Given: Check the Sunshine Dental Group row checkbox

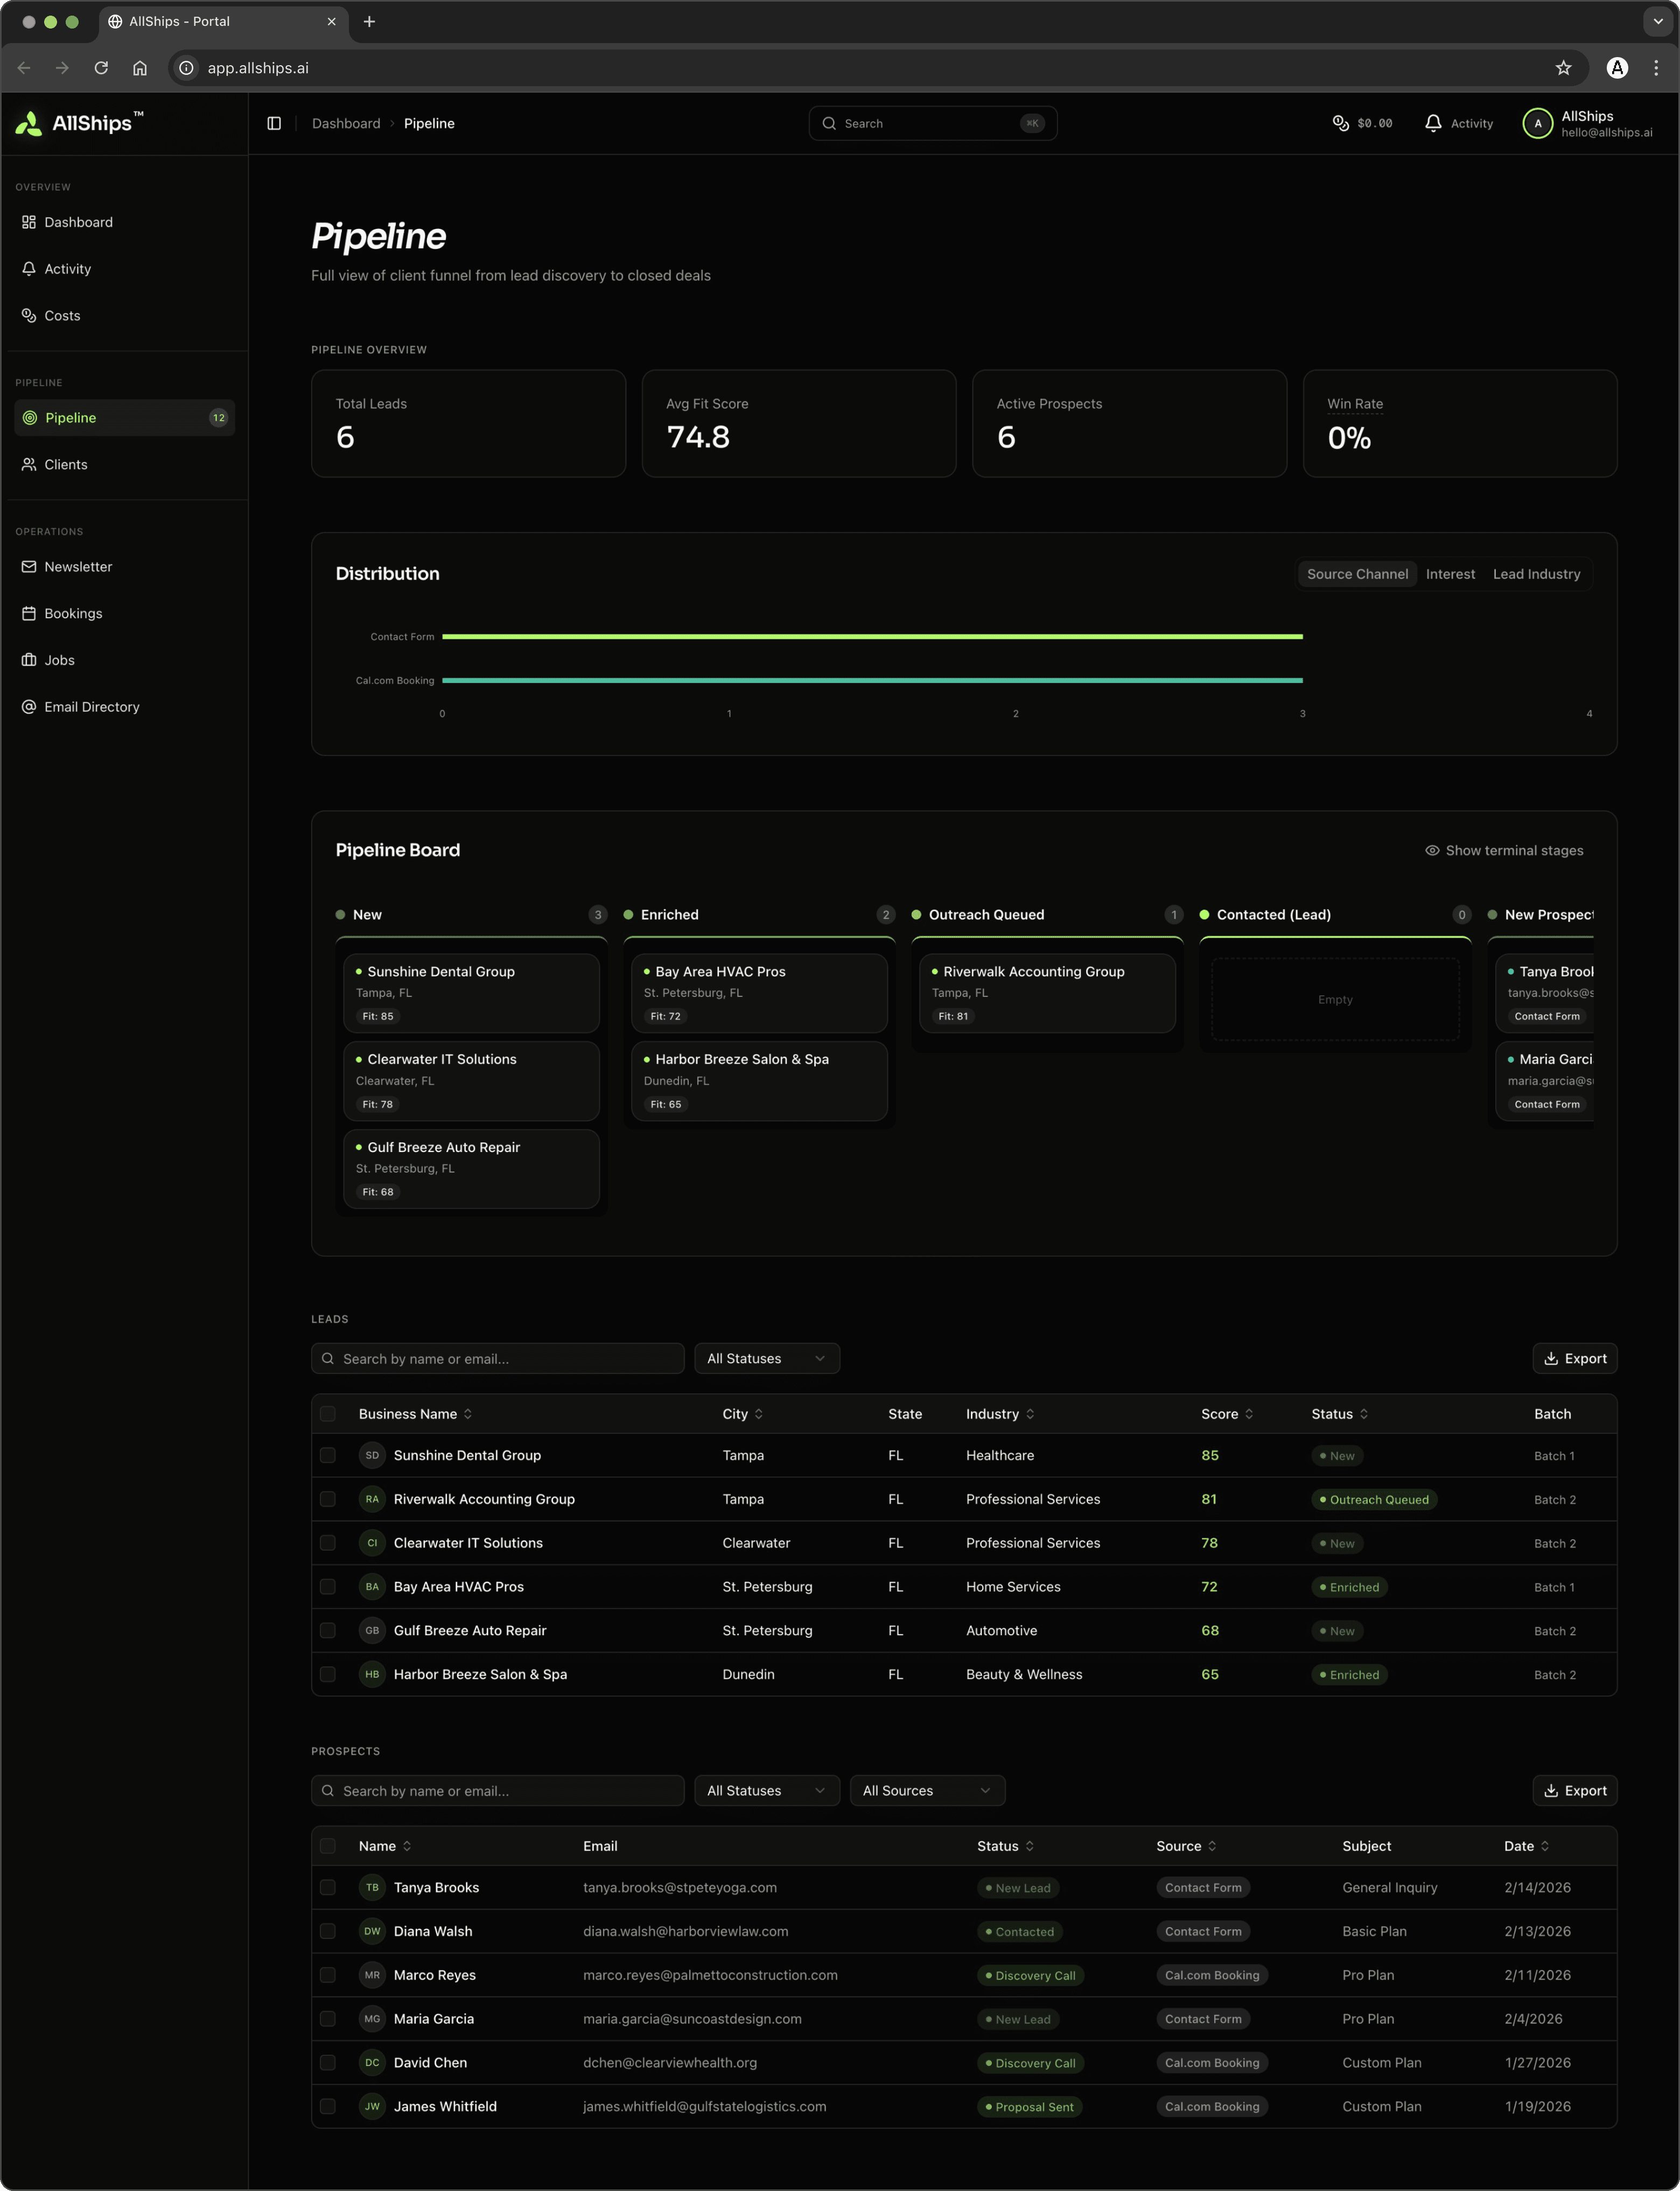Looking at the screenshot, I should click(x=328, y=1455).
